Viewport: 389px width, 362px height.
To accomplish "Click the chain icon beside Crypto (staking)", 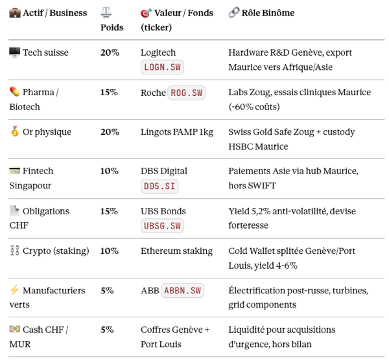I will 14,251.
